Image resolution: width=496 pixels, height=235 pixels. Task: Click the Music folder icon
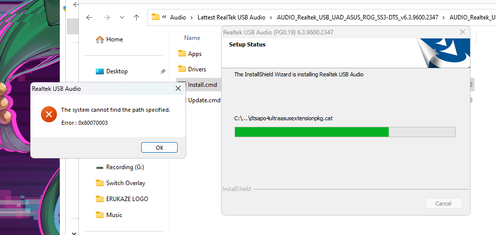tap(100, 215)
